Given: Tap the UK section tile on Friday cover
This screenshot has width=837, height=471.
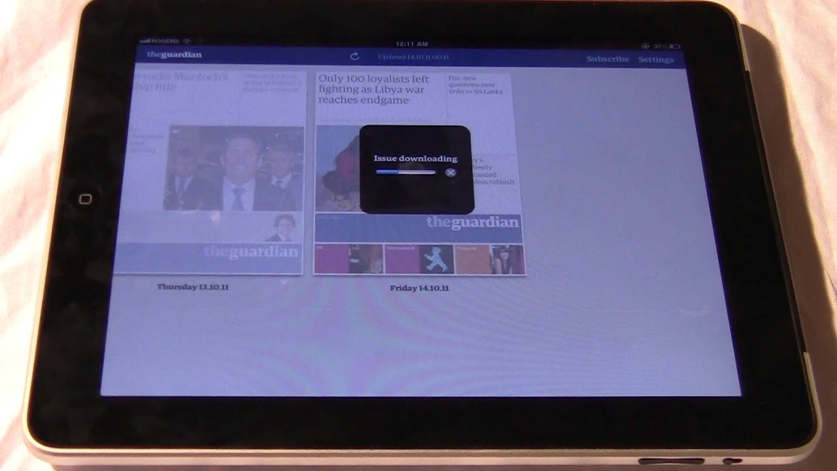Looking at the screenshot, I should tap(349, 259).
